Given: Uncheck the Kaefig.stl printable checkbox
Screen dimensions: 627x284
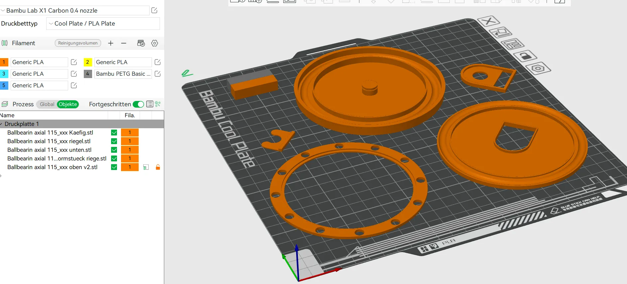Looking at the screenshot, I should 114,133.
